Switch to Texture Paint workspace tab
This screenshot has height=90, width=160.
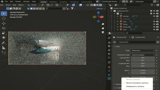pos(86,2)
